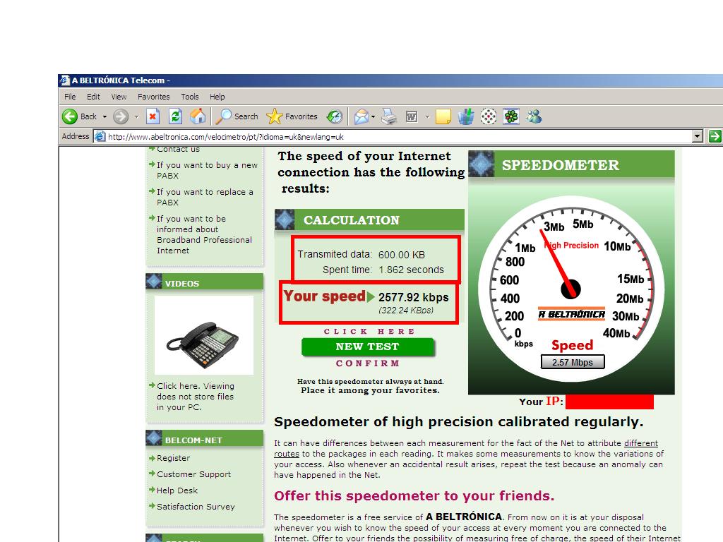Open the Satisfaction Survey link
Viewport: 723px width, 542px height.
tap(196, 507)
